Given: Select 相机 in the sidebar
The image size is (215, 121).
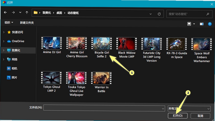Looking at the screenshot, I should 15,68.
